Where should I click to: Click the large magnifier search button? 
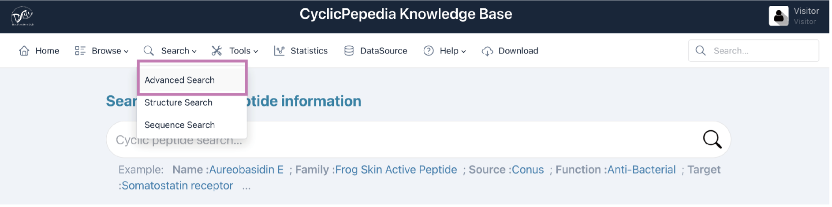[712, 139]
